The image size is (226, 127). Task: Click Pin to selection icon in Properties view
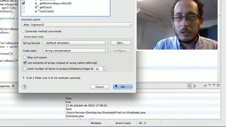click(x=205, y=86)
